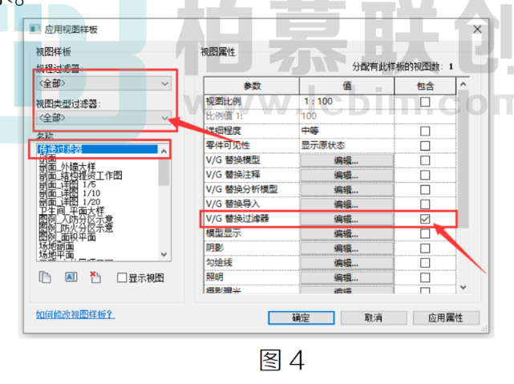The image size is (514, 384).
Task: Toggle 包含 checkbox for V/G 替换导入
Action: pyautogui.click(x=425, y=204)
